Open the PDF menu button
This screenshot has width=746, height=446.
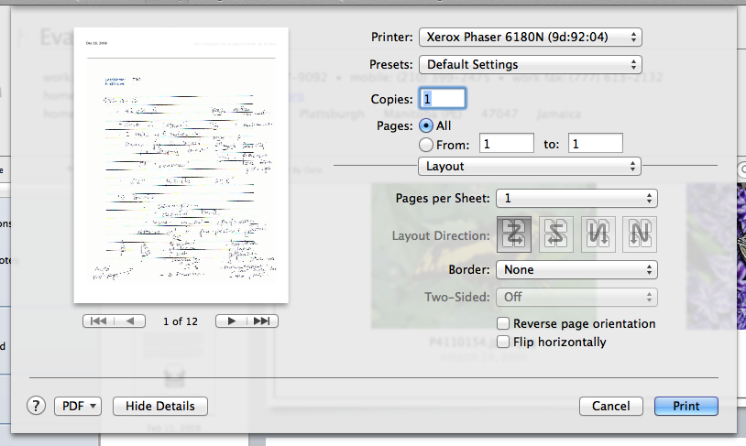78,406
